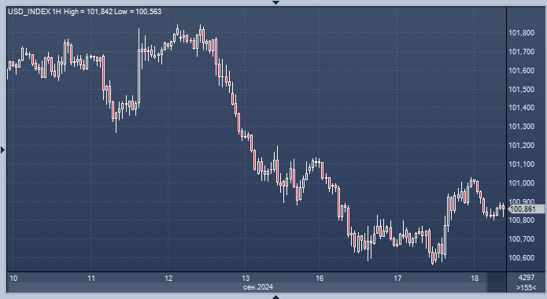Image resolution: width=547 pixels, height=299 pixels.
Task: Click the 101,400 price axis label
Action: tap(522, 108)
